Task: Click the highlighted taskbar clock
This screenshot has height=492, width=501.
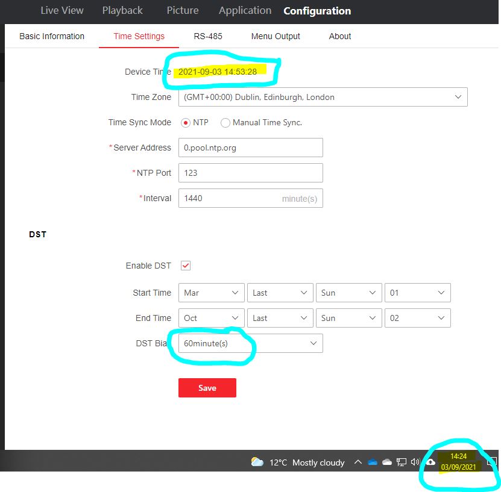Action: tap(458, 461)
